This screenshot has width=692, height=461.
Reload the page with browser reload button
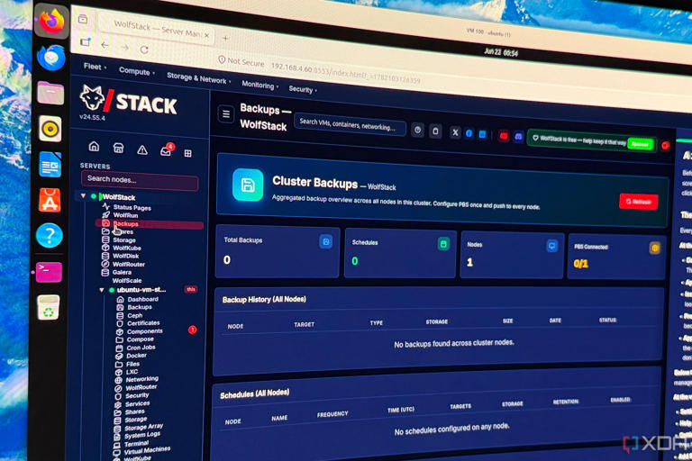pos(144,50)
